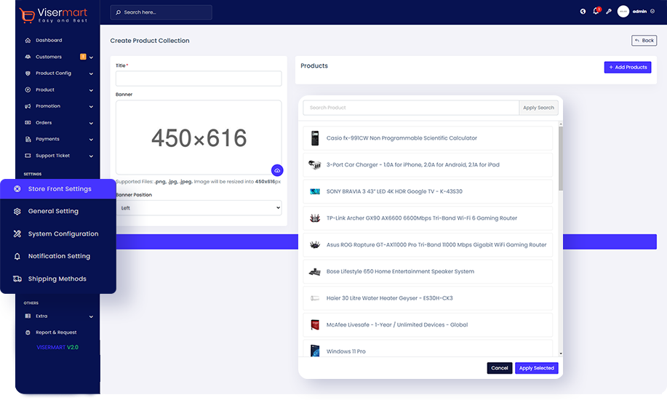Click the Dashboard home icon
The height and width of the screenshot is (400, 667).
(x=28, y=41)
